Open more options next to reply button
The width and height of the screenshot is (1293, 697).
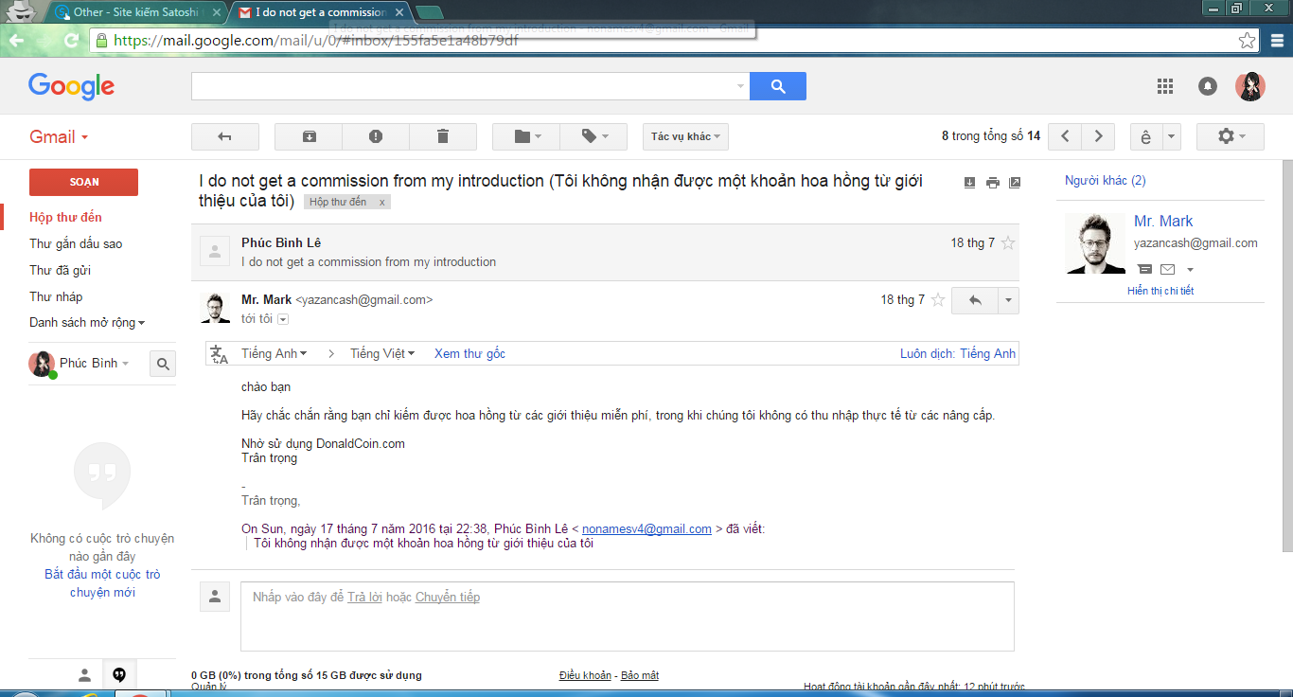tap(1008, 300)
